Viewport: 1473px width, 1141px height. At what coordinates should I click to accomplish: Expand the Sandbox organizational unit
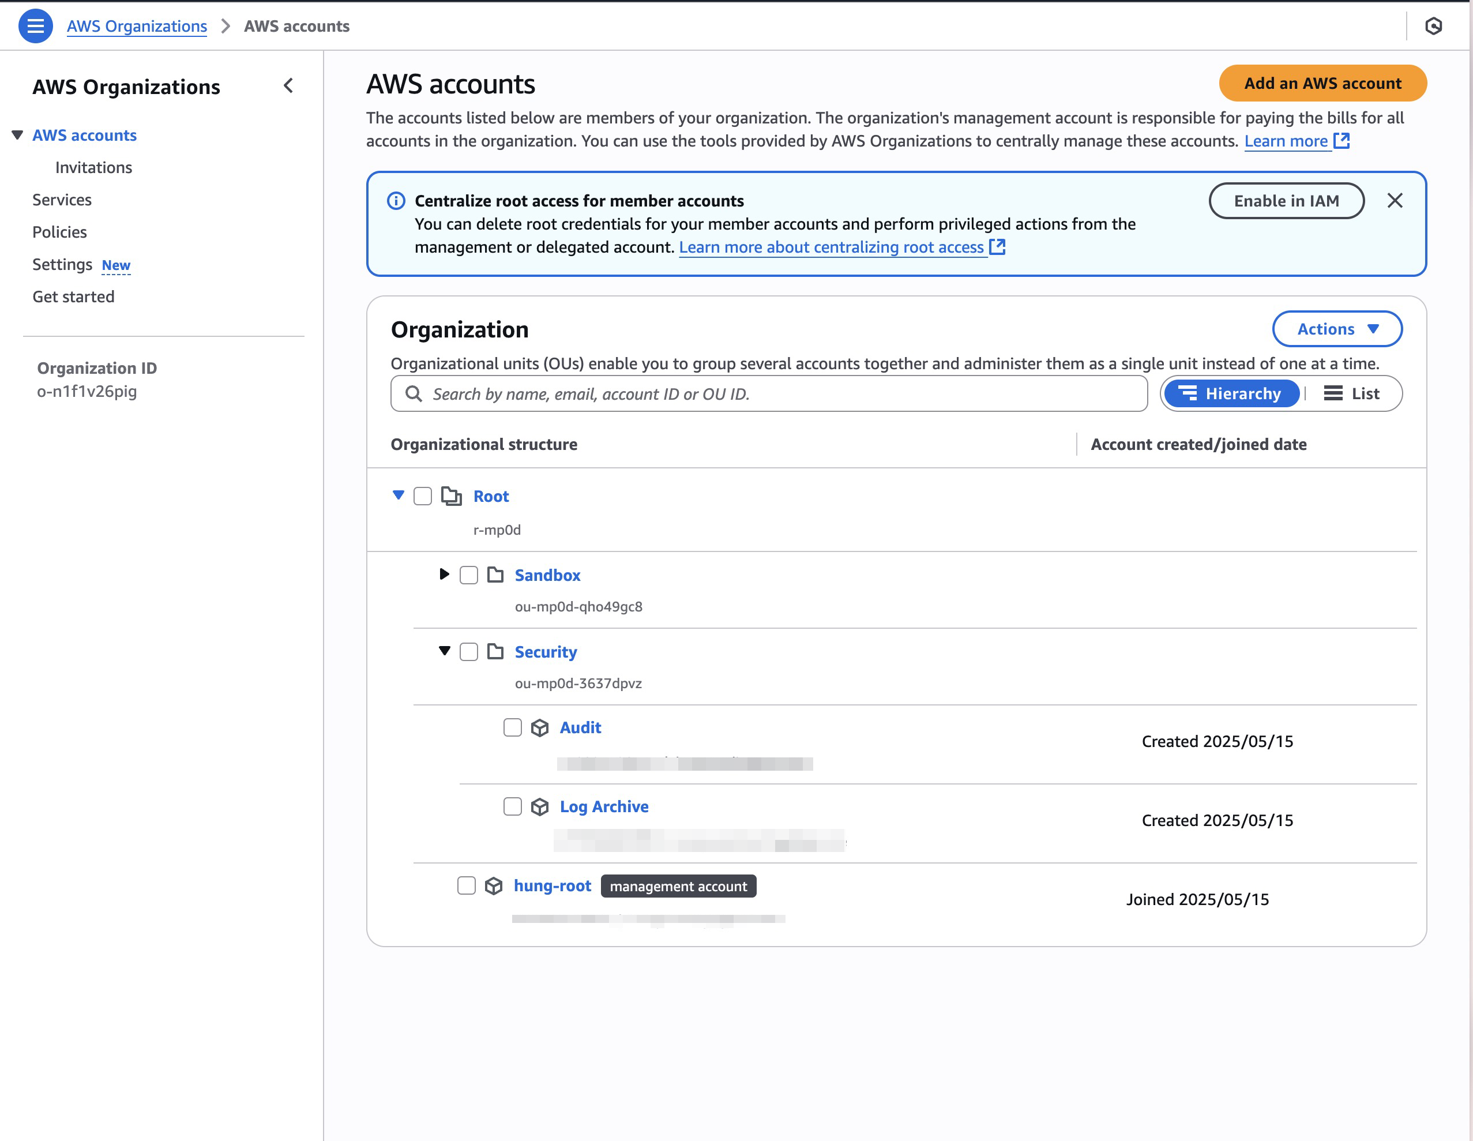click(x=444, y=574)
